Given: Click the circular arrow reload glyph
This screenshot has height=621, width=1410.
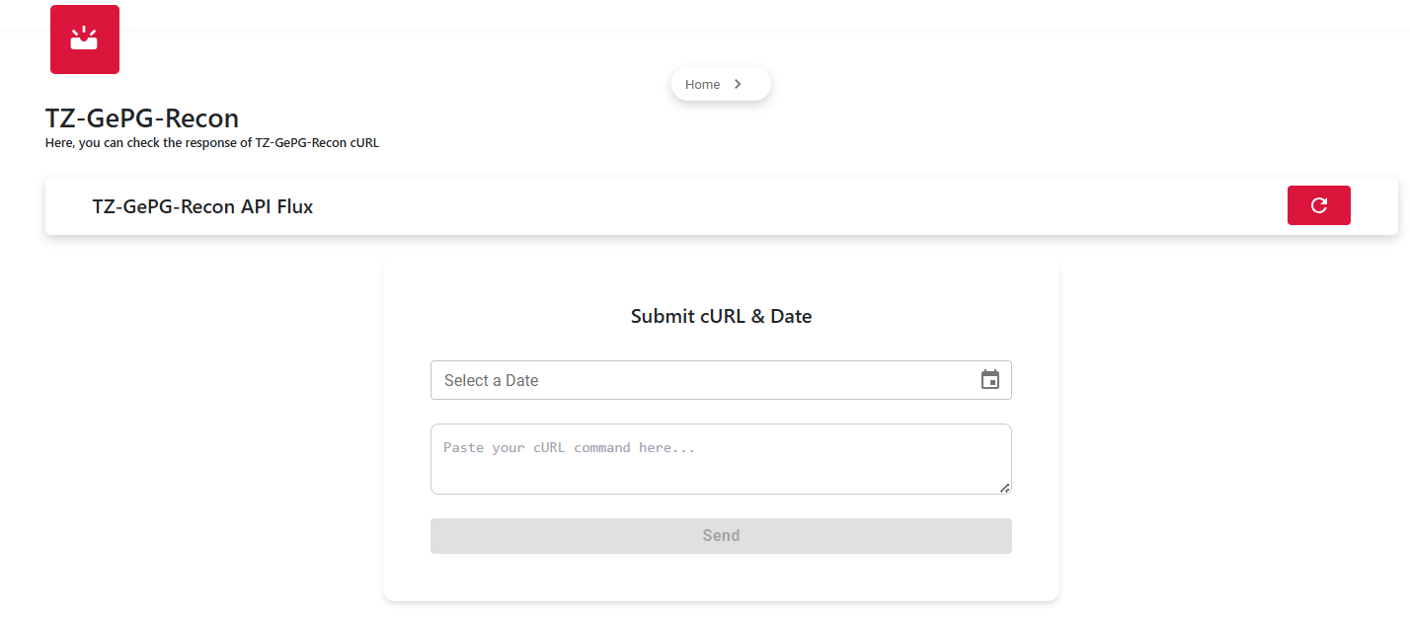Looking at the screenshot, I should [x=1318, y=205].
